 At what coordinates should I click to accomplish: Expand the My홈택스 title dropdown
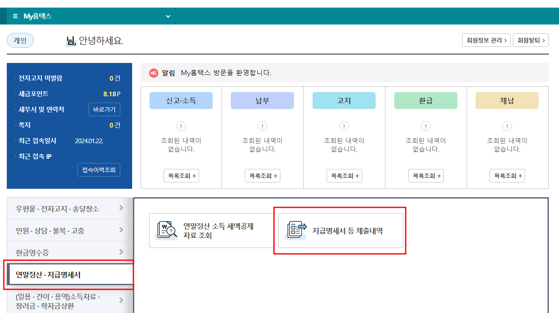[168, 16]
